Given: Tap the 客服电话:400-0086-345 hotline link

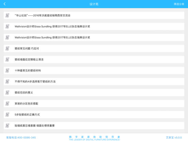Looking at the screenshot, I should point(21,138).
